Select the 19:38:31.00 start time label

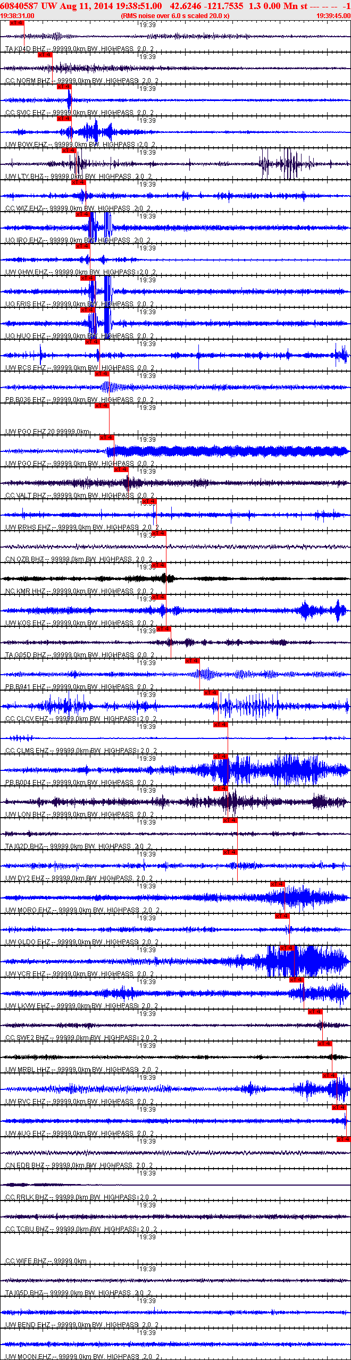[17, 16]
